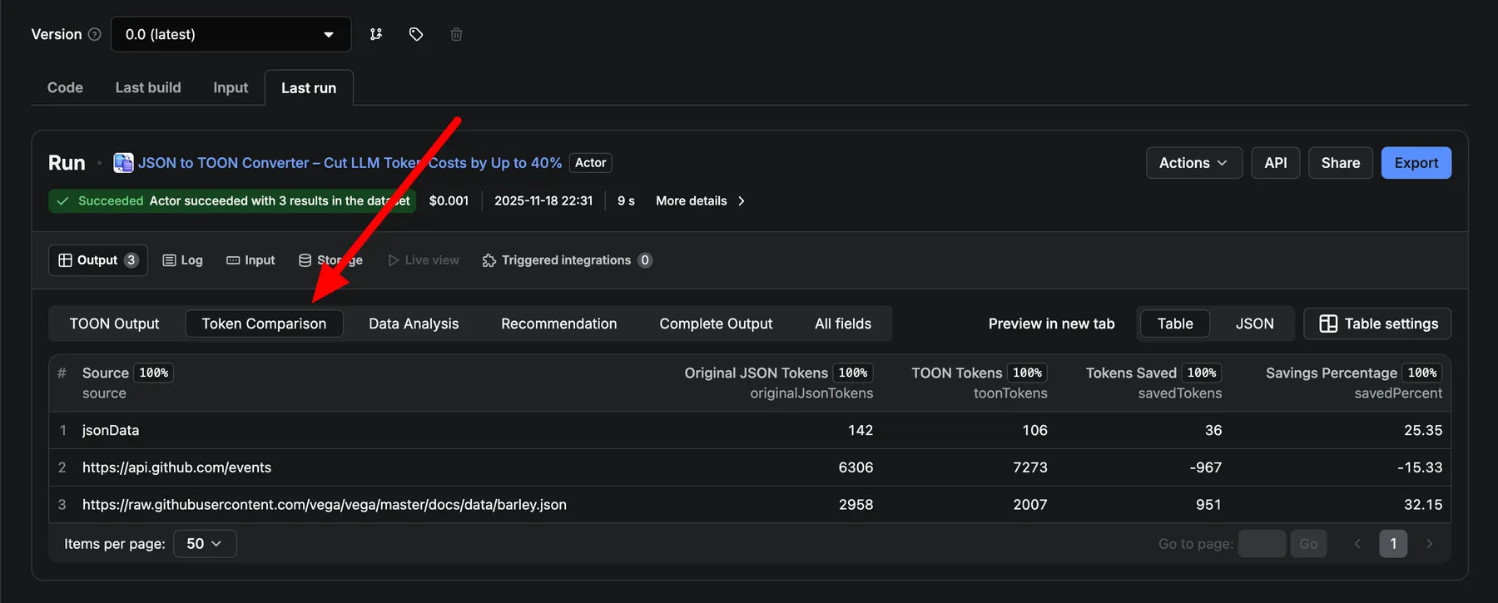Click the trash delete version icon
The height and width of the screenshot is (603, 1498).
point(456,34)
